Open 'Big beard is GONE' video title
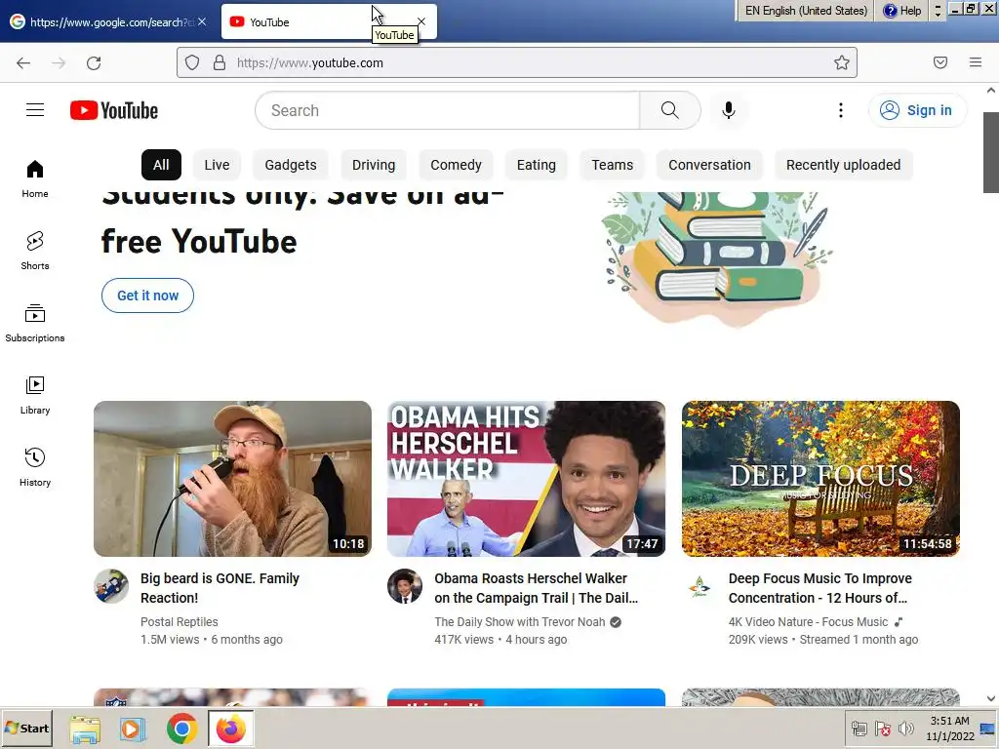Viewport: 999px width, 749px height. pos(220,588)
